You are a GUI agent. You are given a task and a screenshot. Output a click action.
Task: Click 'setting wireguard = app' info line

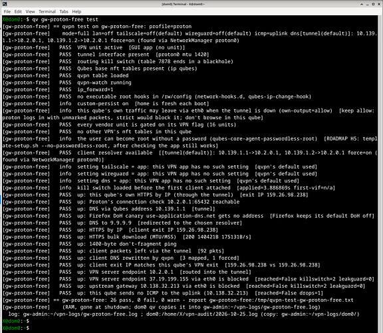point(160,174)
